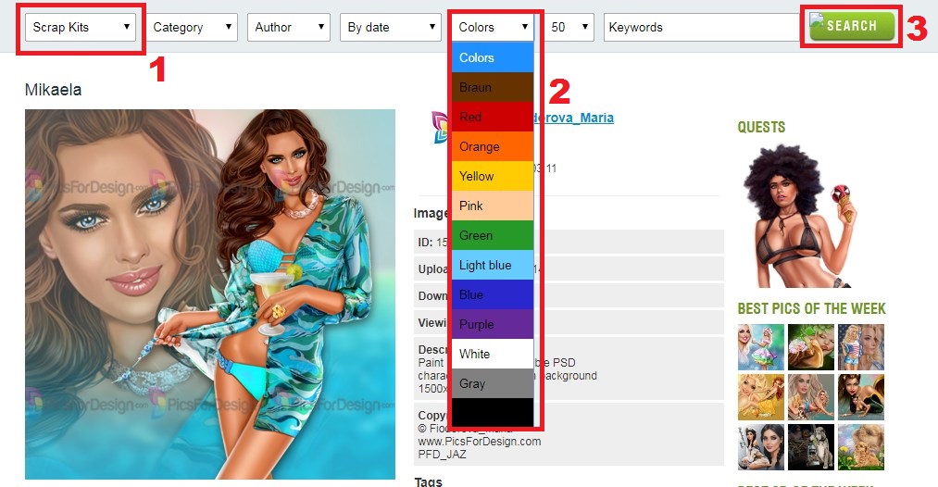Click the author avatar logo icon
This screenshot has width=938, height=487.
[440, 127]
